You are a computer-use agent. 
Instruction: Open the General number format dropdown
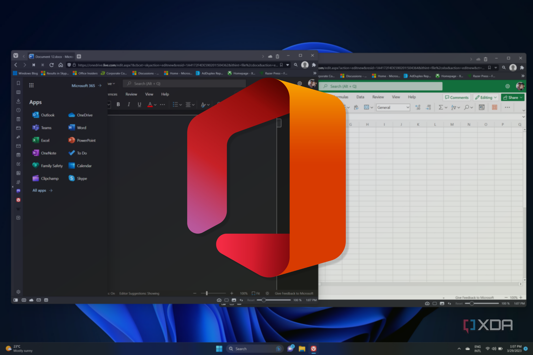pyautogui.click(x=392, y=107)
